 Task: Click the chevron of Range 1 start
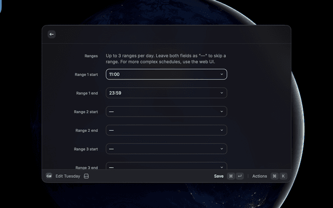click(x=221, y=74)
